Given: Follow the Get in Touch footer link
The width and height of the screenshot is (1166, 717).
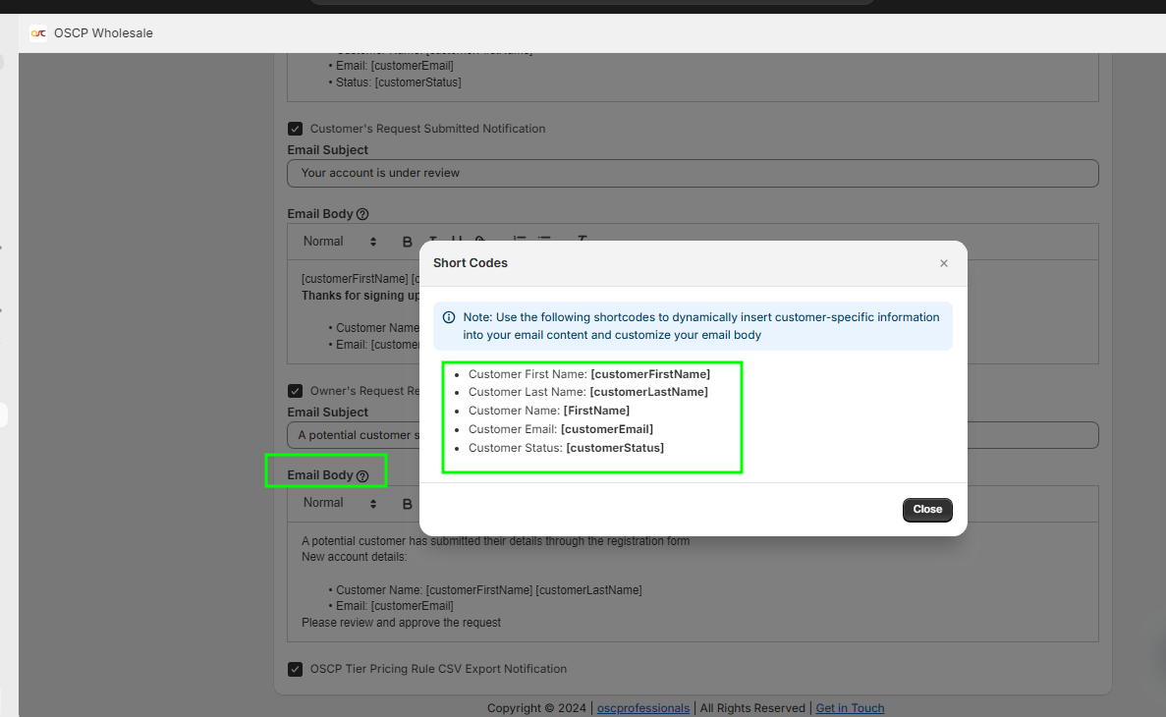Looking at the screenshot, I should click(850, 708).
